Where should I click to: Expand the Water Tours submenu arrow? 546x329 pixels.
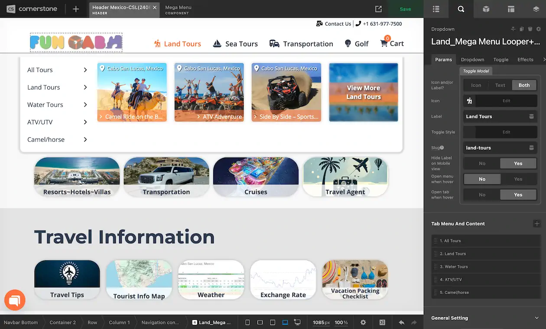[x=85, y=105]
